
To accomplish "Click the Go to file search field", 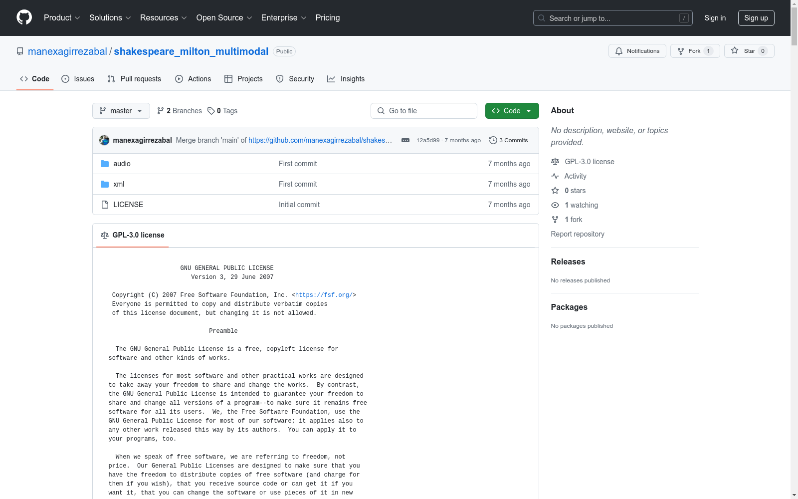I will point(424,111).
